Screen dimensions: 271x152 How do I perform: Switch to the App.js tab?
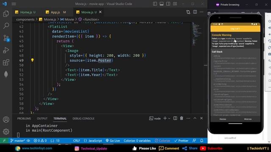pos(56,12)
